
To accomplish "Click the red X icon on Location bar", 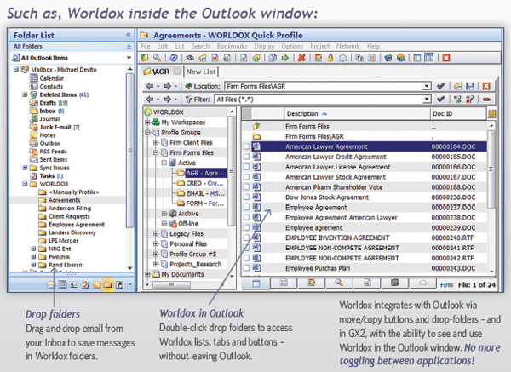I will [486, 86].
